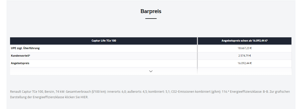306x109 pixels.
Task: Click the Angebotspreis schon ab header cell
Action: [245, 41]
